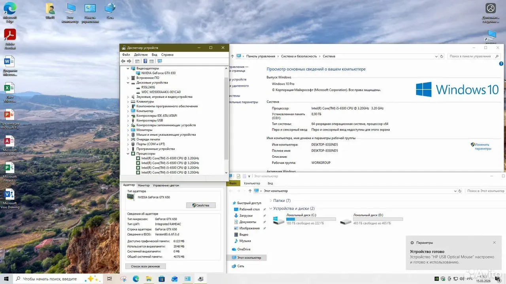The height and width of the screenshot is (284, 506).
Task: Select NVIDIA GeForce GTX 650 in device tree
Action: (158, 73)
